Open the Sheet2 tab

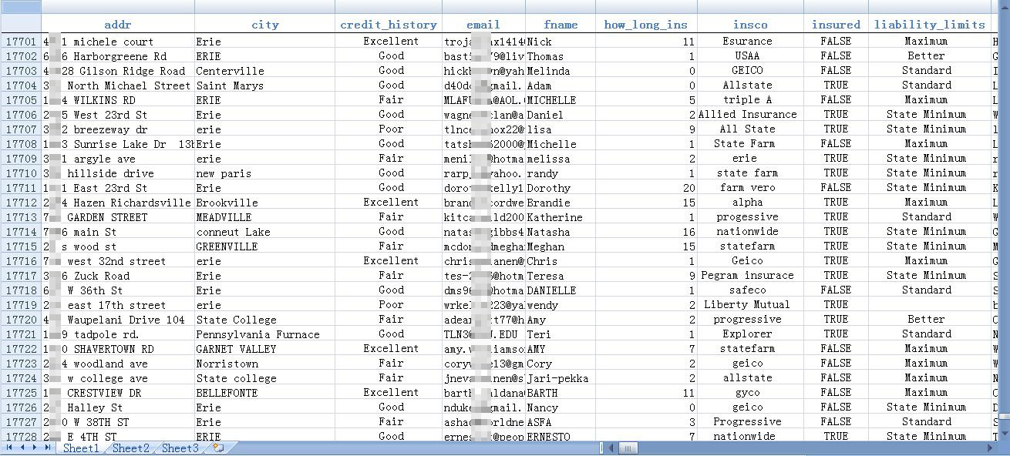(130, 448)
